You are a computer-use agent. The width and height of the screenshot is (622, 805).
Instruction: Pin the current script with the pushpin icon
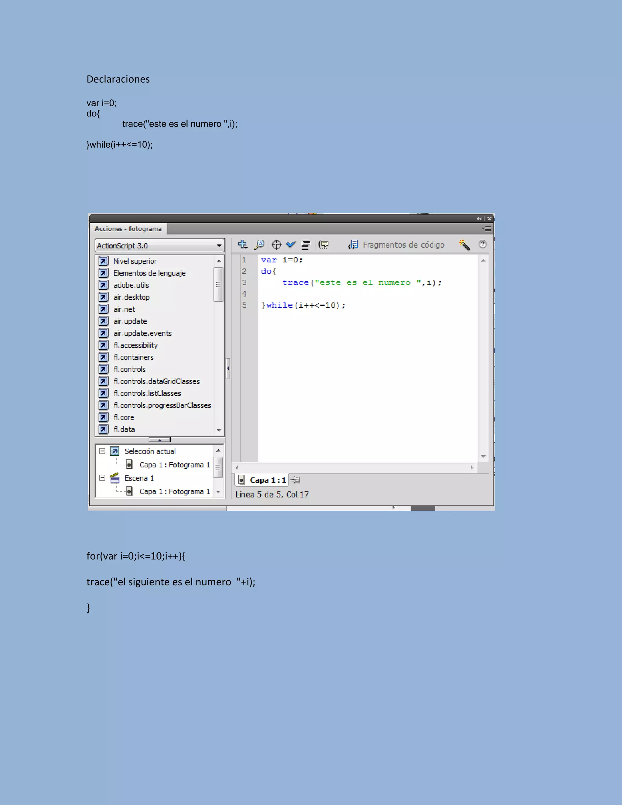pyautogui.click(x=296, y=480)
